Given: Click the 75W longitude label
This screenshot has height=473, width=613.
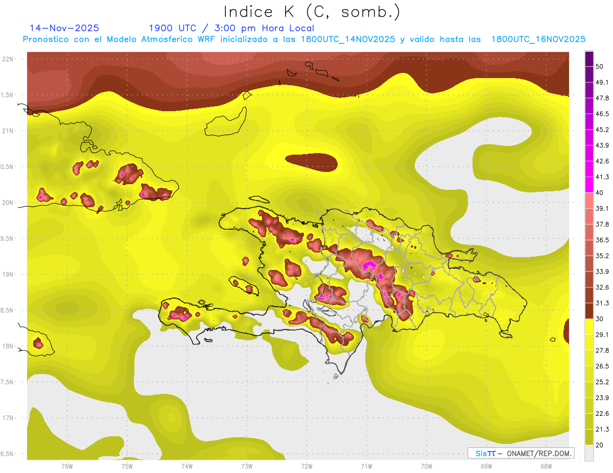Looking at the screenshot, I should point(127,466).
